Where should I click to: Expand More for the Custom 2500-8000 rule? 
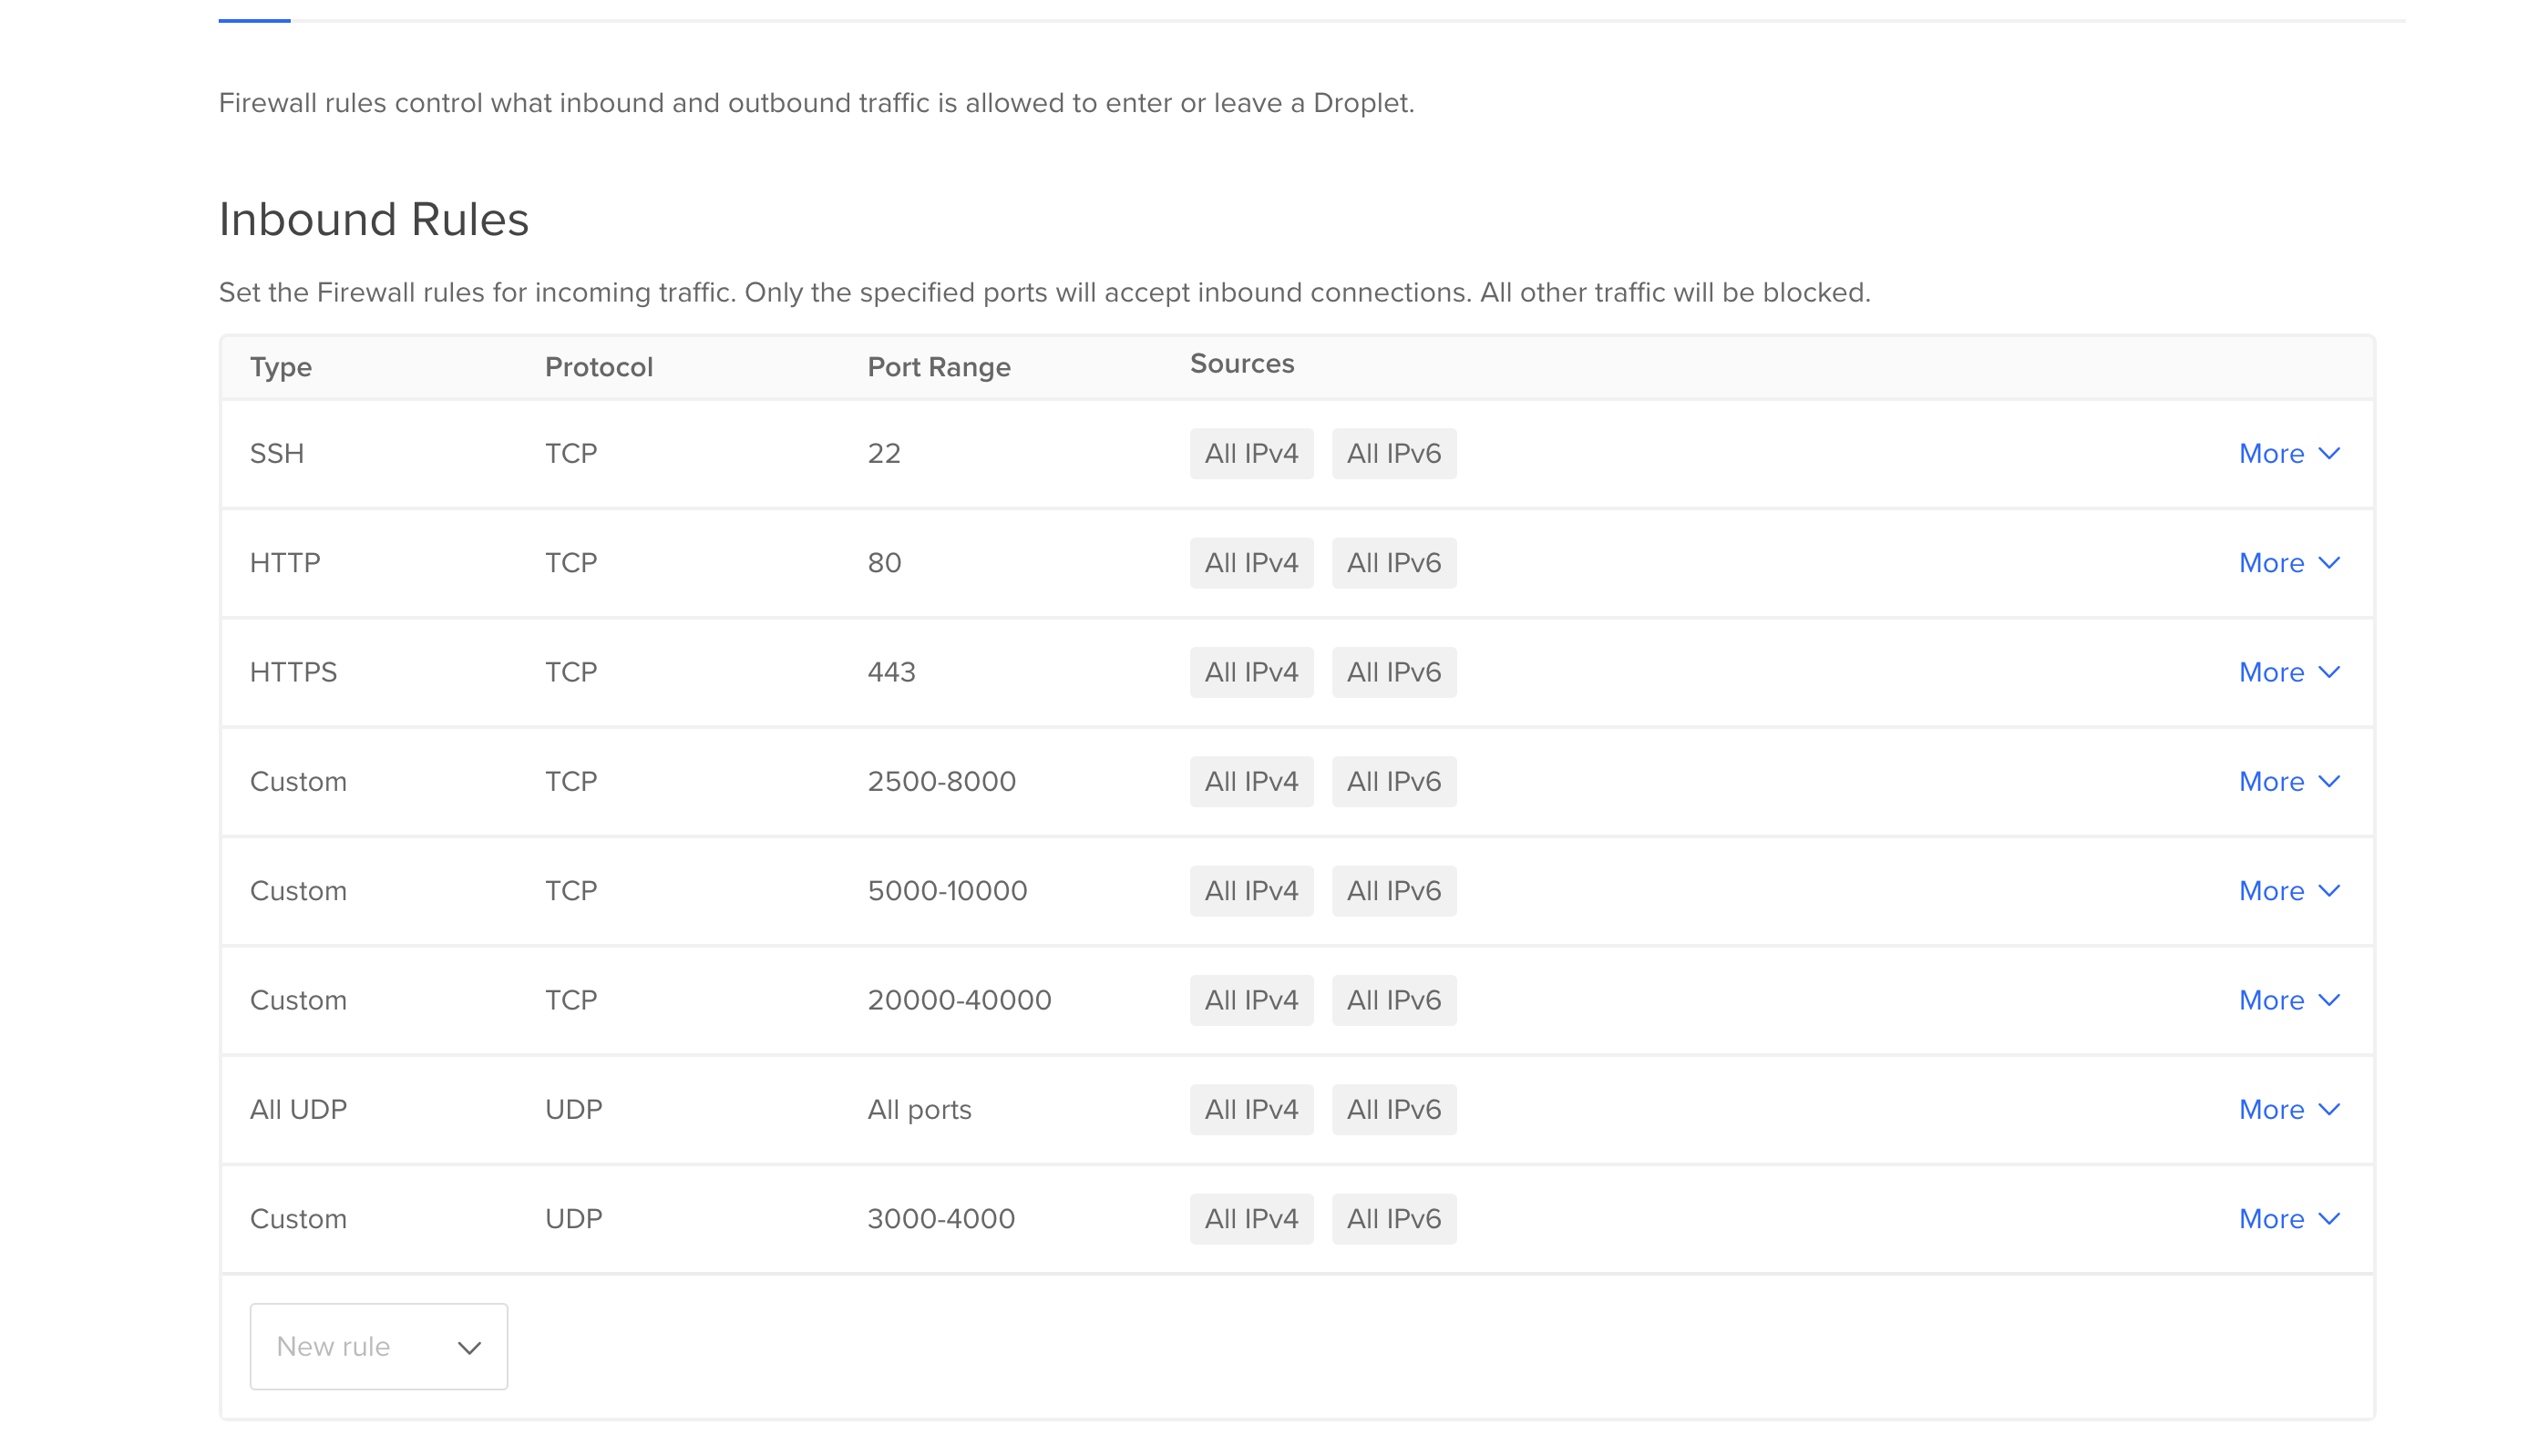tap(2289, 781)
